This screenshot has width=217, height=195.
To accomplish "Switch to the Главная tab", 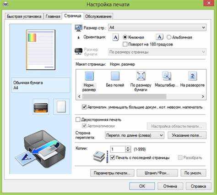I will 53,17.
